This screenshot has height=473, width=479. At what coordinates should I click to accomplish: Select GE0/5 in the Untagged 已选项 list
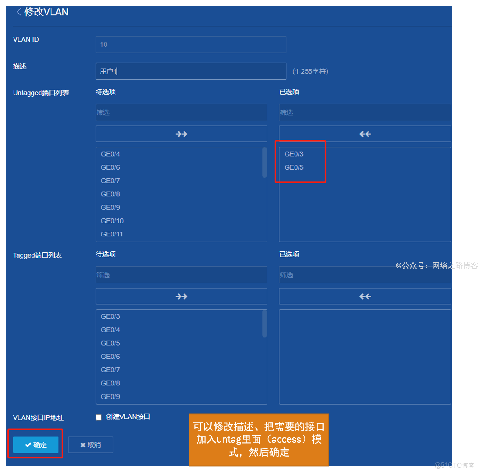(294, 167)
